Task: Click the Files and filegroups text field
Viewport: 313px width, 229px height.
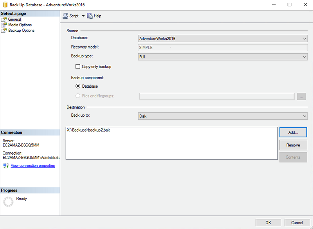Action: [x=217, y=96]
